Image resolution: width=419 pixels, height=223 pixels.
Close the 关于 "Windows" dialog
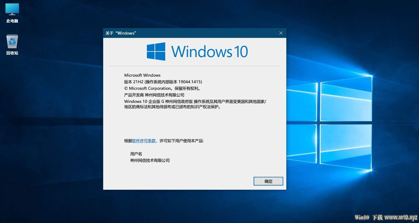click(x=281, y=33)
